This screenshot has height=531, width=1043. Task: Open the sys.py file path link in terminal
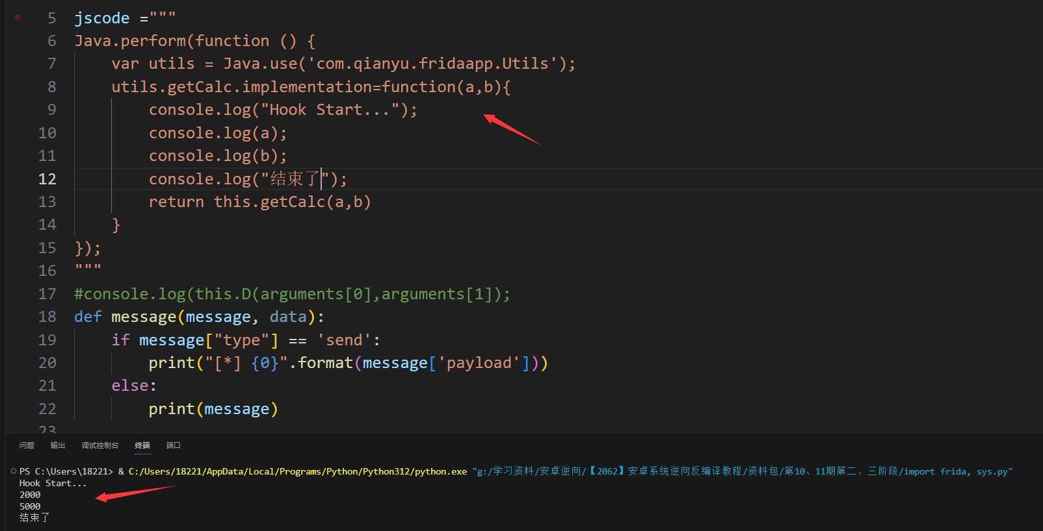[x=741, y=471]
